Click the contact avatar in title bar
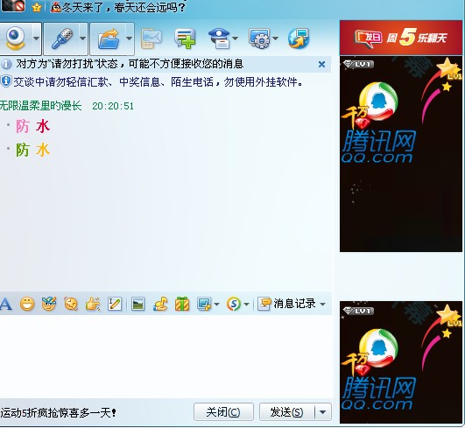Viewport: 465px width, 428px height. (x=13, y=6)
